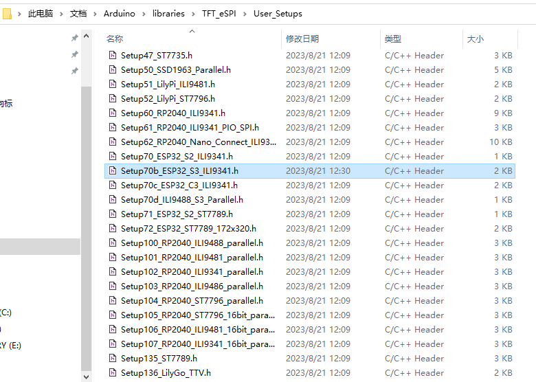Viewport: 536px width, 382px height.
Task: Select file name Setup47_ST7735.h
Action: coord(157,56)
